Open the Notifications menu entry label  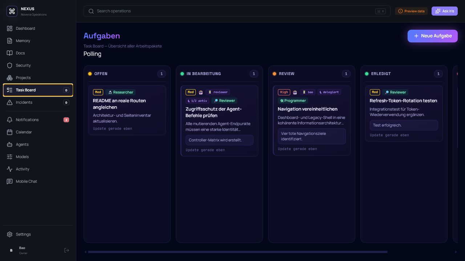tap(27, 120)
